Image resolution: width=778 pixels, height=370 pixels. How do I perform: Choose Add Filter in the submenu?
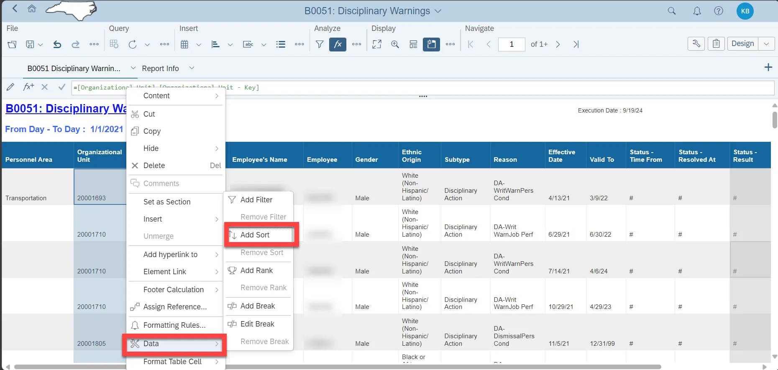[x=256, y=200]
